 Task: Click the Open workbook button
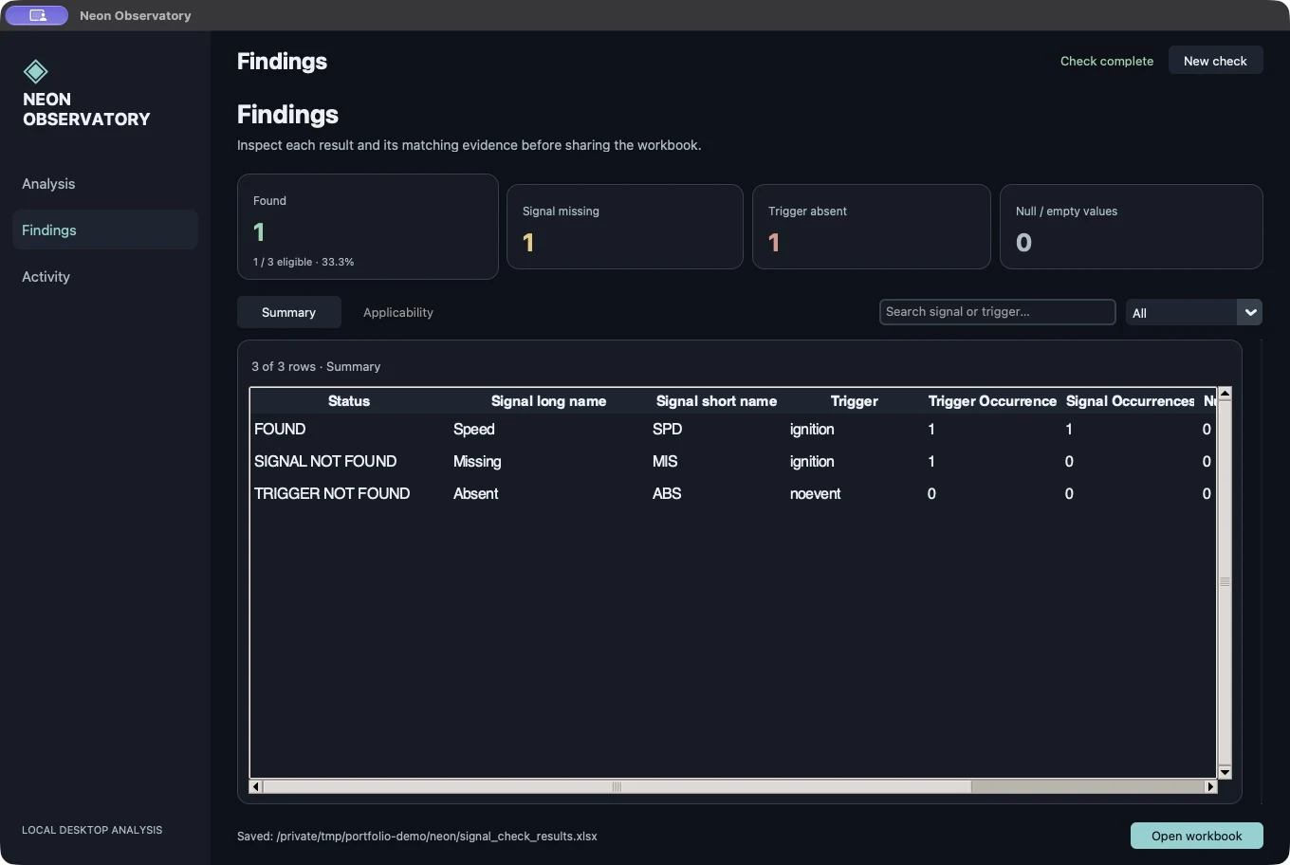tap(1196, 836)
